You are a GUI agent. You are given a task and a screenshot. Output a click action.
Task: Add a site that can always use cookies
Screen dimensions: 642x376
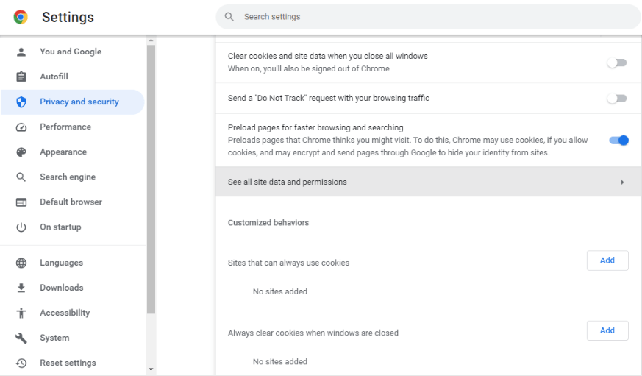click(607, 260)
